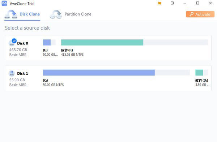Screen dimensions: 217x142
Task: Toggle the Disk 0 selected checkmark
Action: click(x=14, y=41)
